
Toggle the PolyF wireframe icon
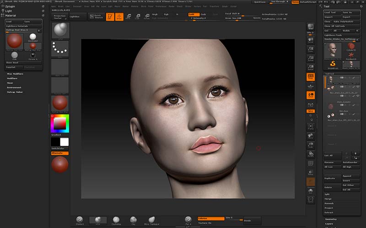click(x=311, y=164)
